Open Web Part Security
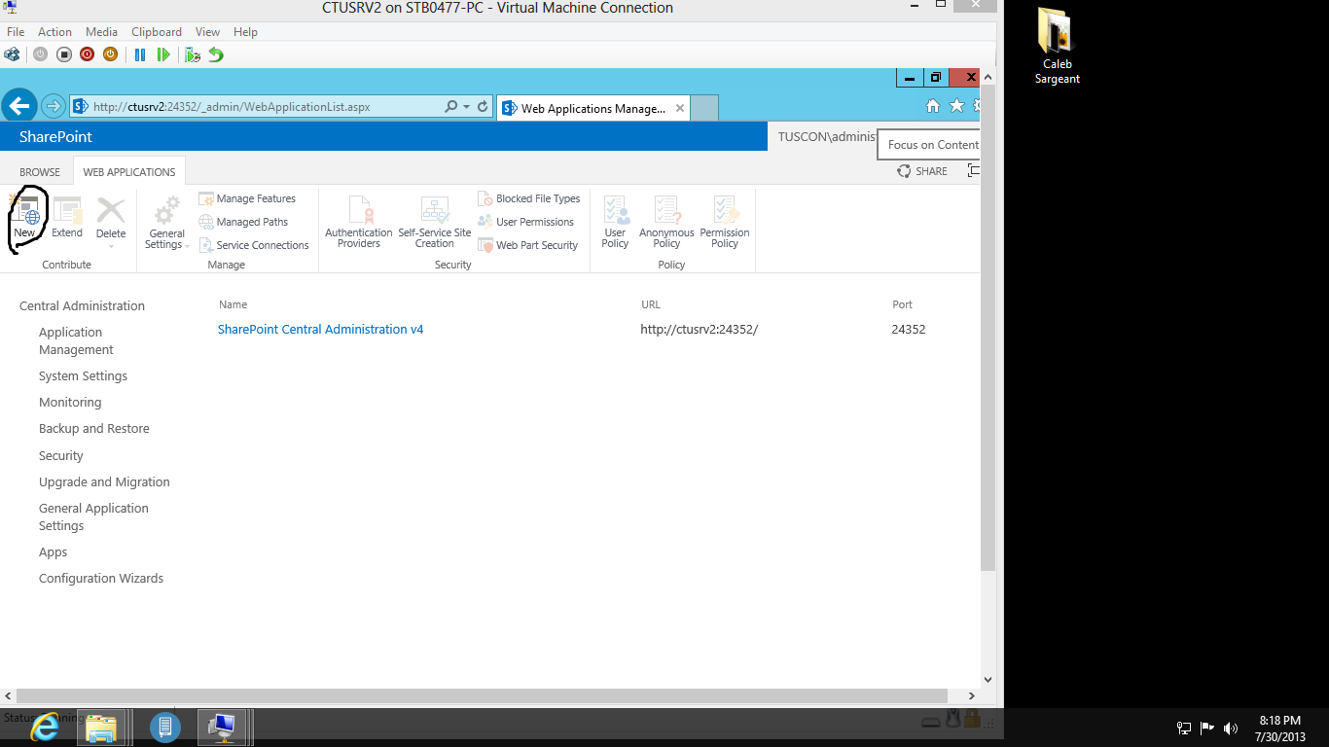The width and height of the screenshot is (1329, 747). coord(528,245)
